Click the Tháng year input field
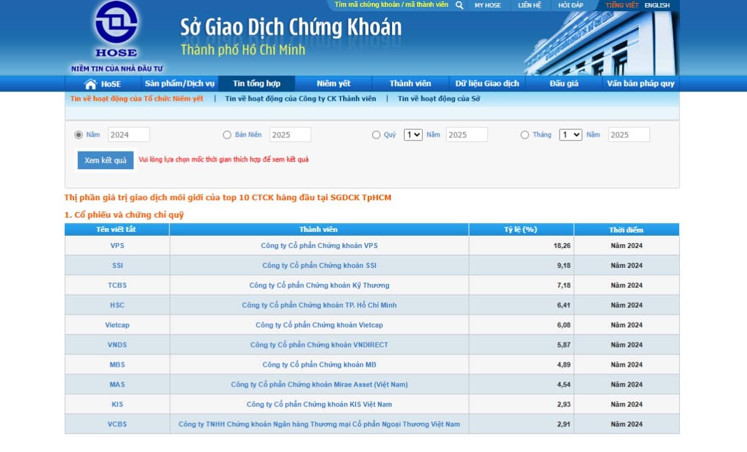This screenshot has height=452, width=747. click(629, 135)
